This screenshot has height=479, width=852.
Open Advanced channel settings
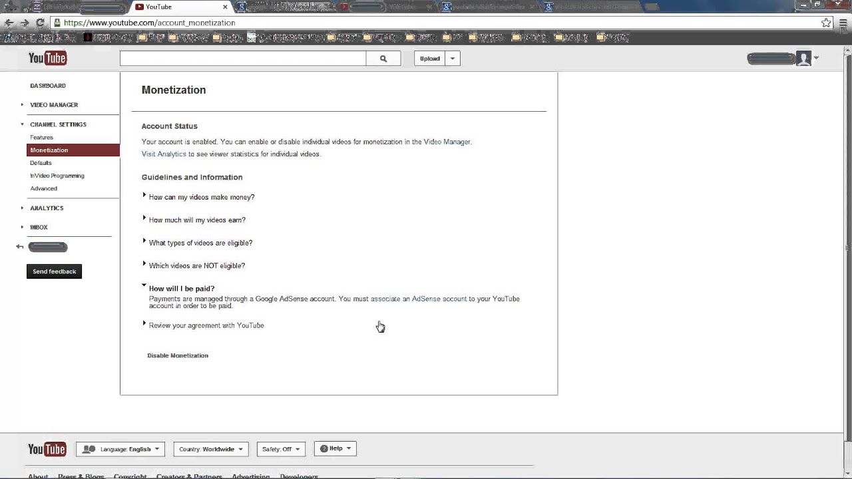point(44,188)
